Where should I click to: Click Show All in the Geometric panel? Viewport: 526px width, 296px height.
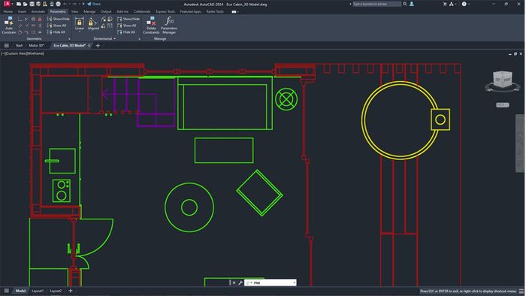pyautogui.click(x=56, y=26)
